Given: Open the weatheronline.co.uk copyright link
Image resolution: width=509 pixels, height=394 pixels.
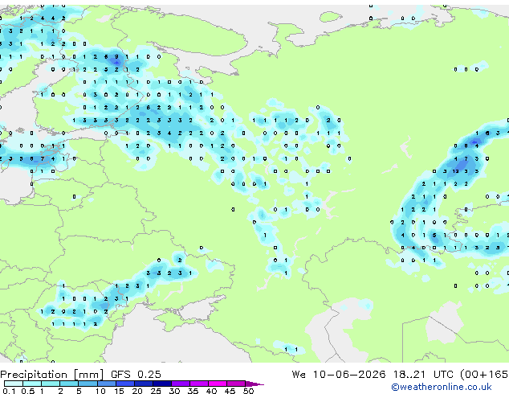Looking at the screenshot, I should [442, 387].
